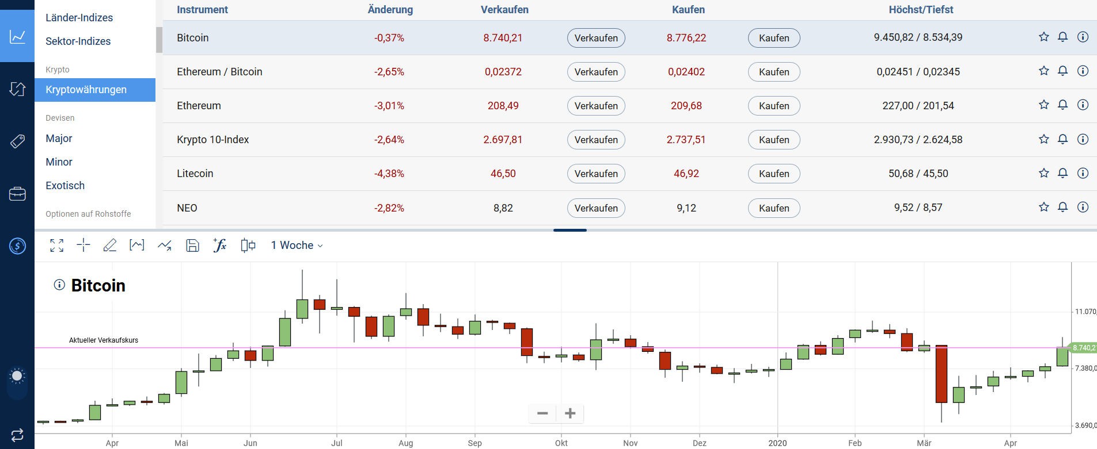Click the panel divider handle above chart
Viewport: 1097px width, 449px height.
point(570,230)
